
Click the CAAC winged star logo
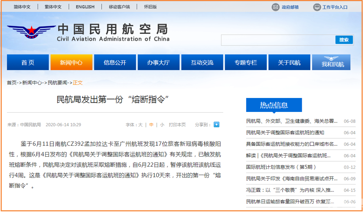[32, 32]
